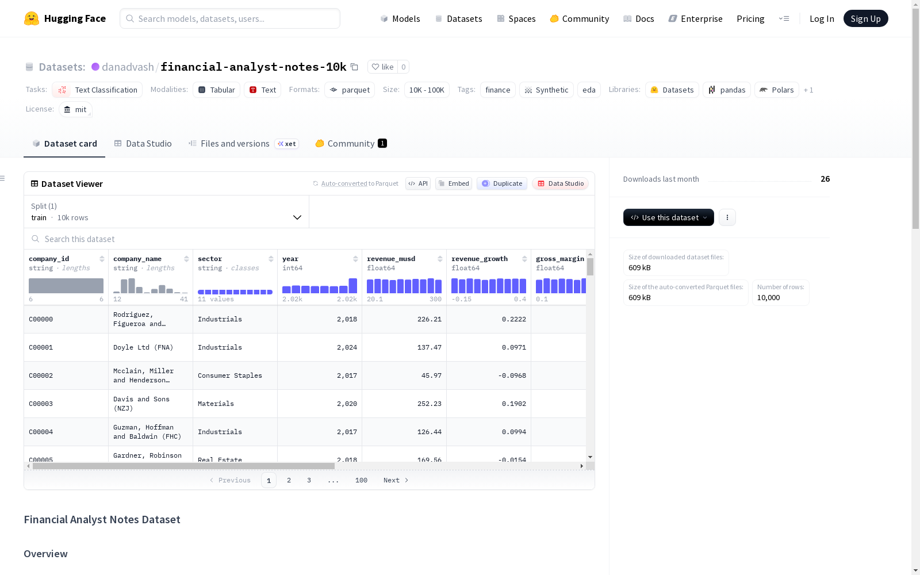The height and width of the screenshot is (575, 920).
Task: Click the table's vertical scrollbar thumb
Action: coord(590,267)
